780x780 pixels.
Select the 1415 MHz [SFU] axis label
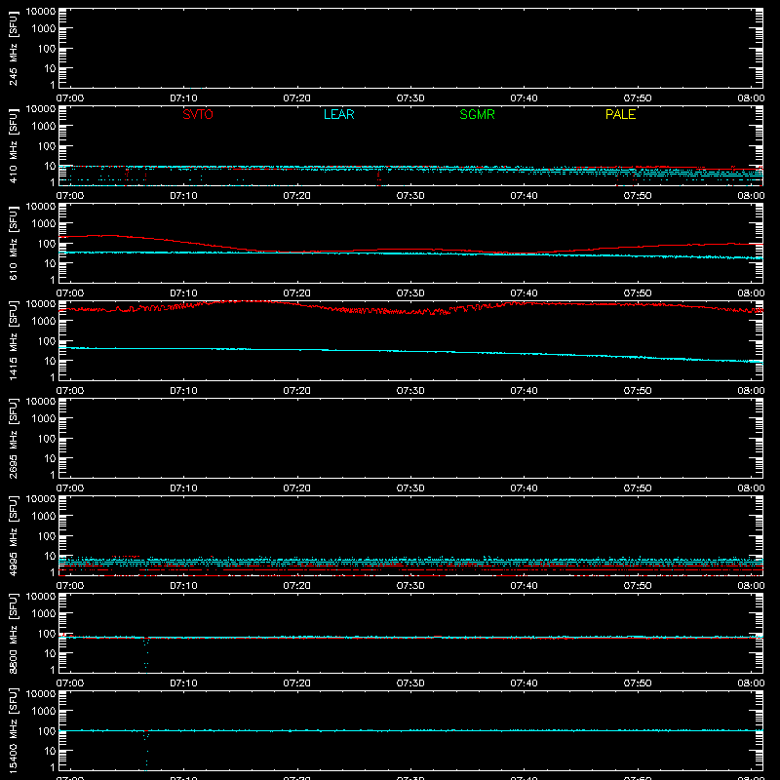(13, 340)
